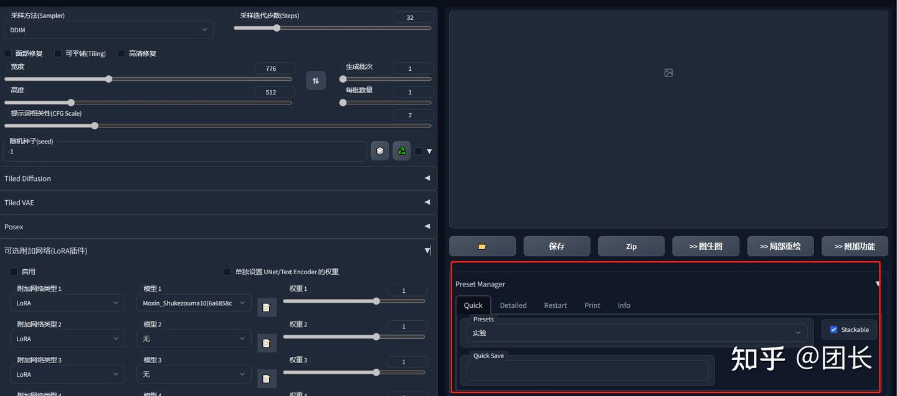Collapse the 可选附加网络(LoRA插件) section
This screenshot has width=897, height=396.
[218, 251]
